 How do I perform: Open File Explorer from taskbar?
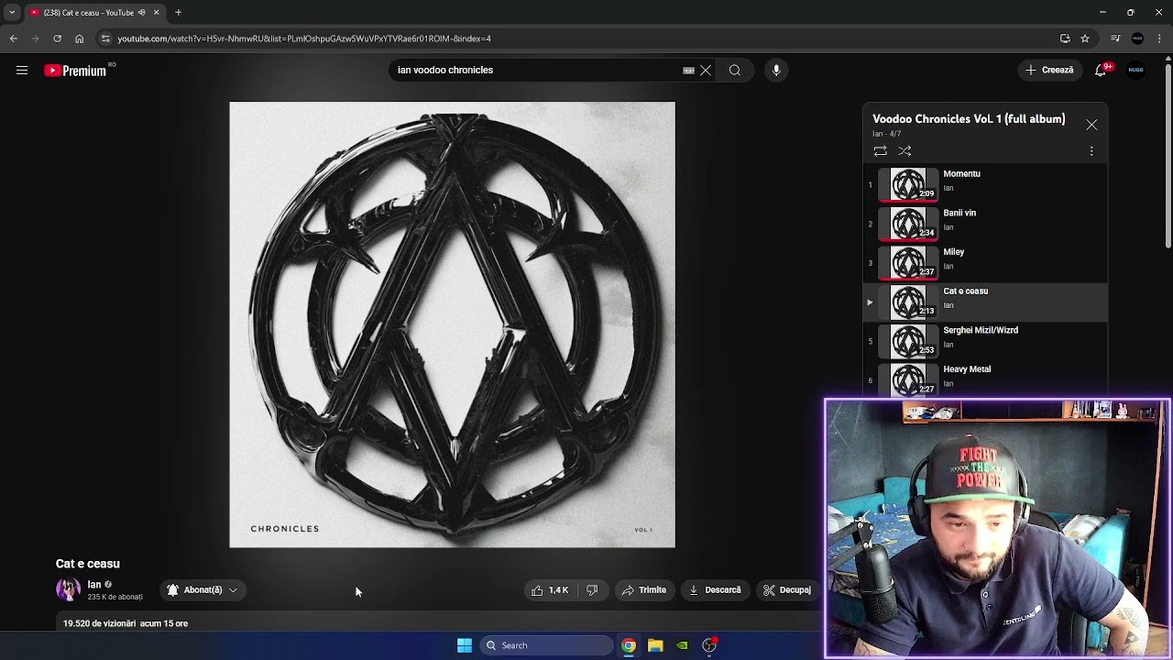(x=655, y=645)
